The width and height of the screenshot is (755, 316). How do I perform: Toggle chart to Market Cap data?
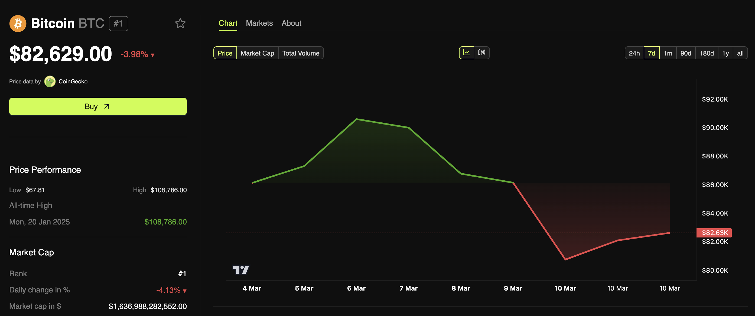click(x=257, y=53)
